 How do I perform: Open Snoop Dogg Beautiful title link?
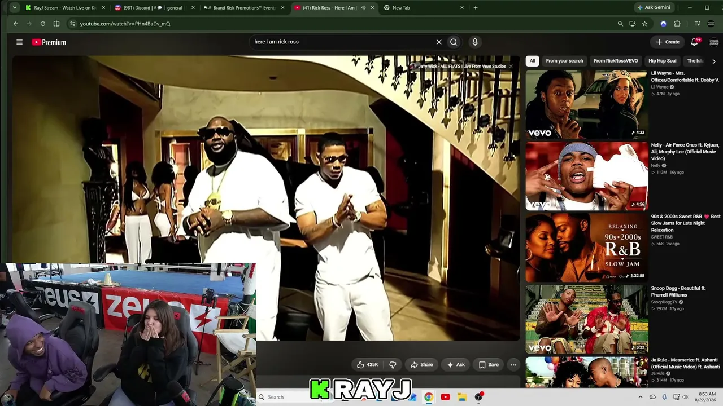tap(678, 292)
